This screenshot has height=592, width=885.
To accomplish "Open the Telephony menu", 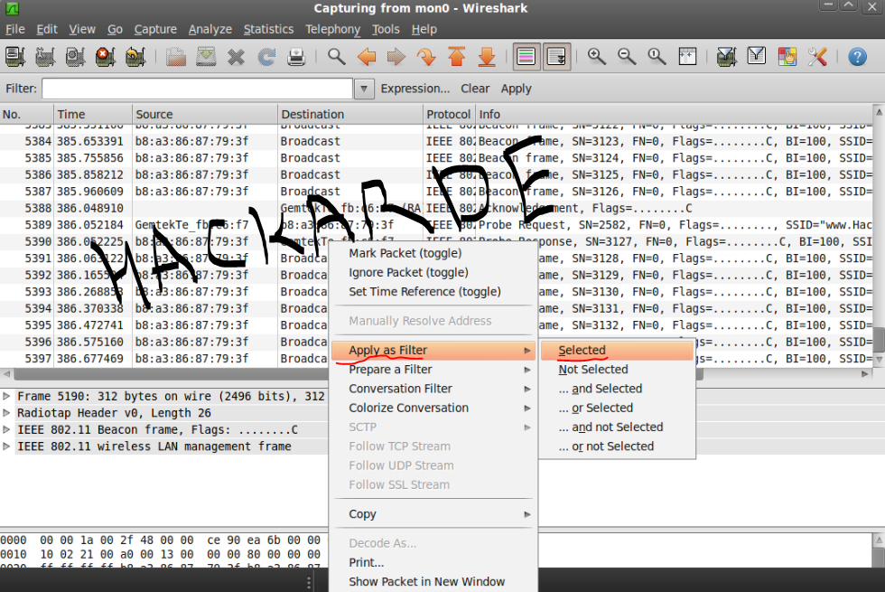I will 332,29.
